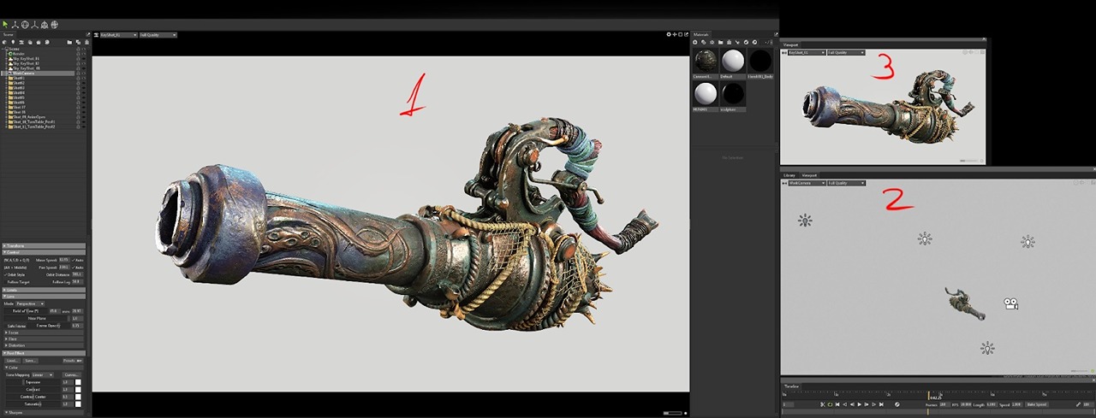This screenshot has width=1096, height=418.
Task: Select the top-center light icon in viewport 2
Action: click(924, 238)
